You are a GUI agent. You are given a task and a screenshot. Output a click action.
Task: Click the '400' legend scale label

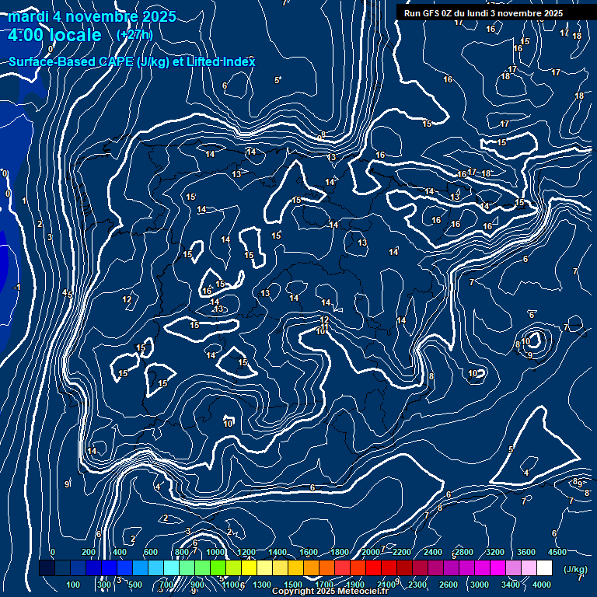click(120, 552)
